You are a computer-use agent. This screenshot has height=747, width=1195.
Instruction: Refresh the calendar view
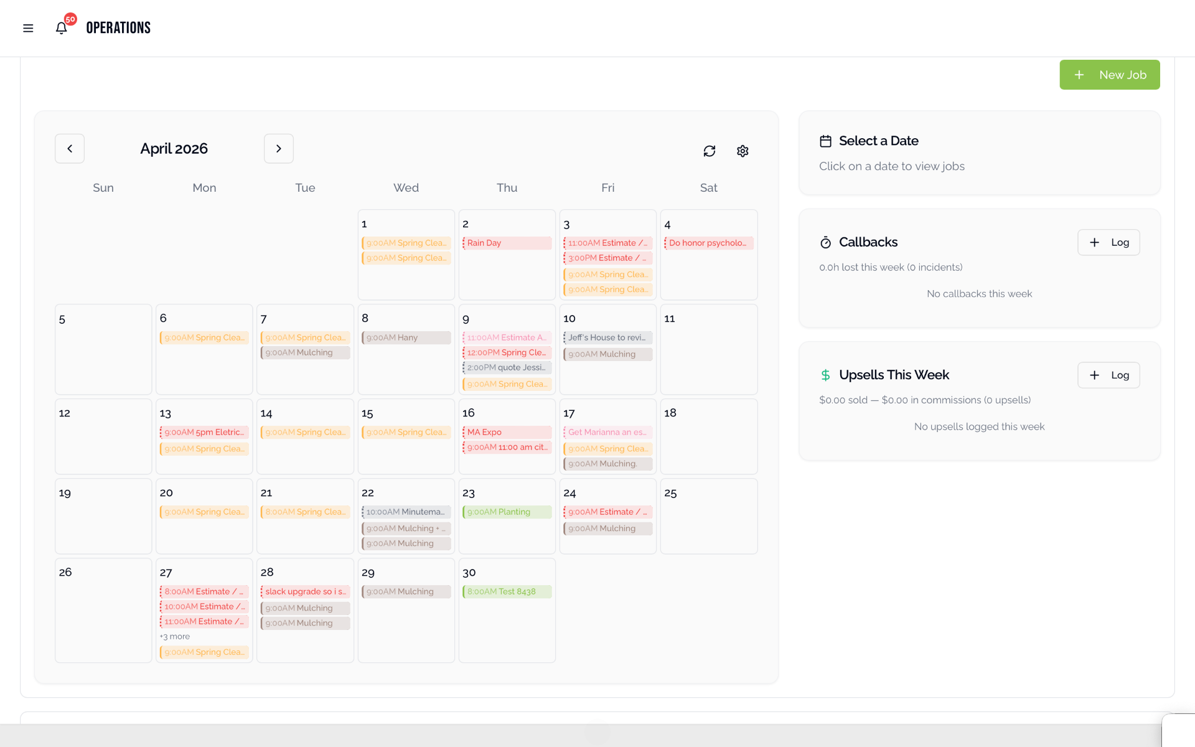(x=710, y=151)
